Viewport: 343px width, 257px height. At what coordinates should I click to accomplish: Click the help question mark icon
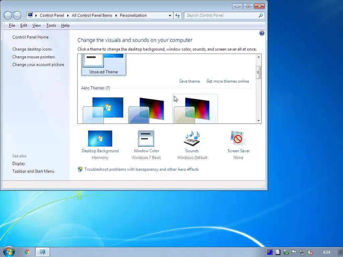[262, 33]
